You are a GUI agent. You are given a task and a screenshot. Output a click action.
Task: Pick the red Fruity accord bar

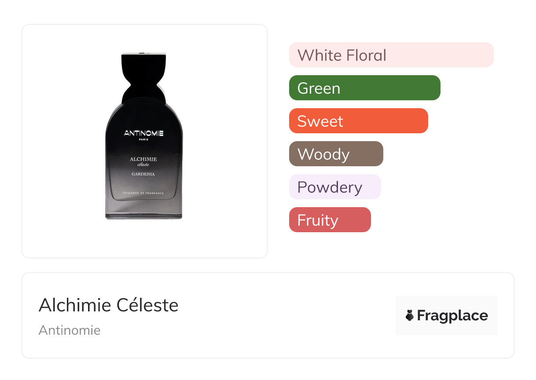click(330, 220)
